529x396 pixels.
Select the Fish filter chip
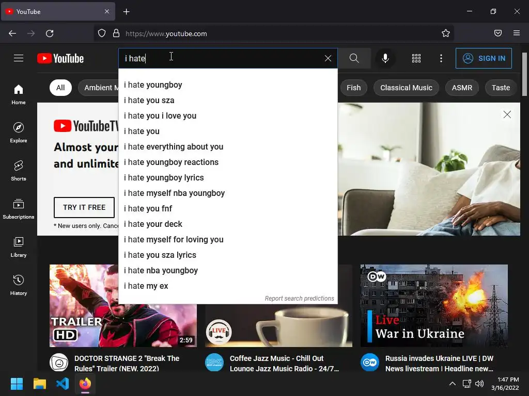tap(353, 88)
